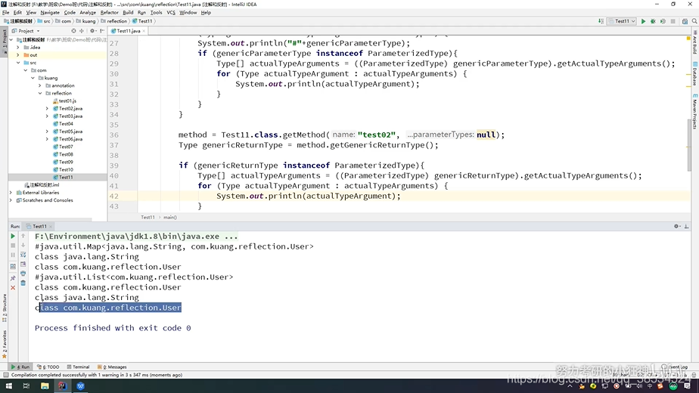The width and height of the screenshot is (699, 393).
Task: Collapse the src folder
Action: (18, 63)
